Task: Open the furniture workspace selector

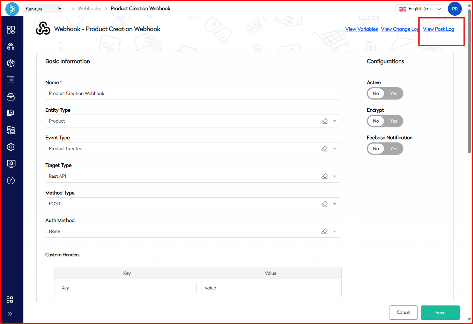Action: (43, 9)
